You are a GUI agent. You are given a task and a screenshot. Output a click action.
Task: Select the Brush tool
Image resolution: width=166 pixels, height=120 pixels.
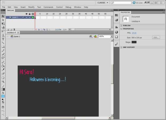coord(3,54)
